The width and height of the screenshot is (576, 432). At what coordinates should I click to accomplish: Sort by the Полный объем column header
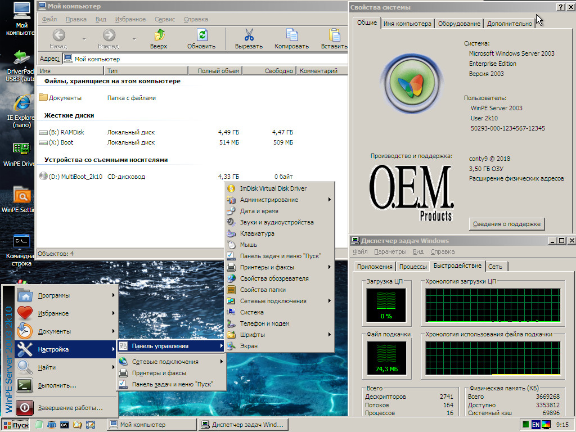218,71
